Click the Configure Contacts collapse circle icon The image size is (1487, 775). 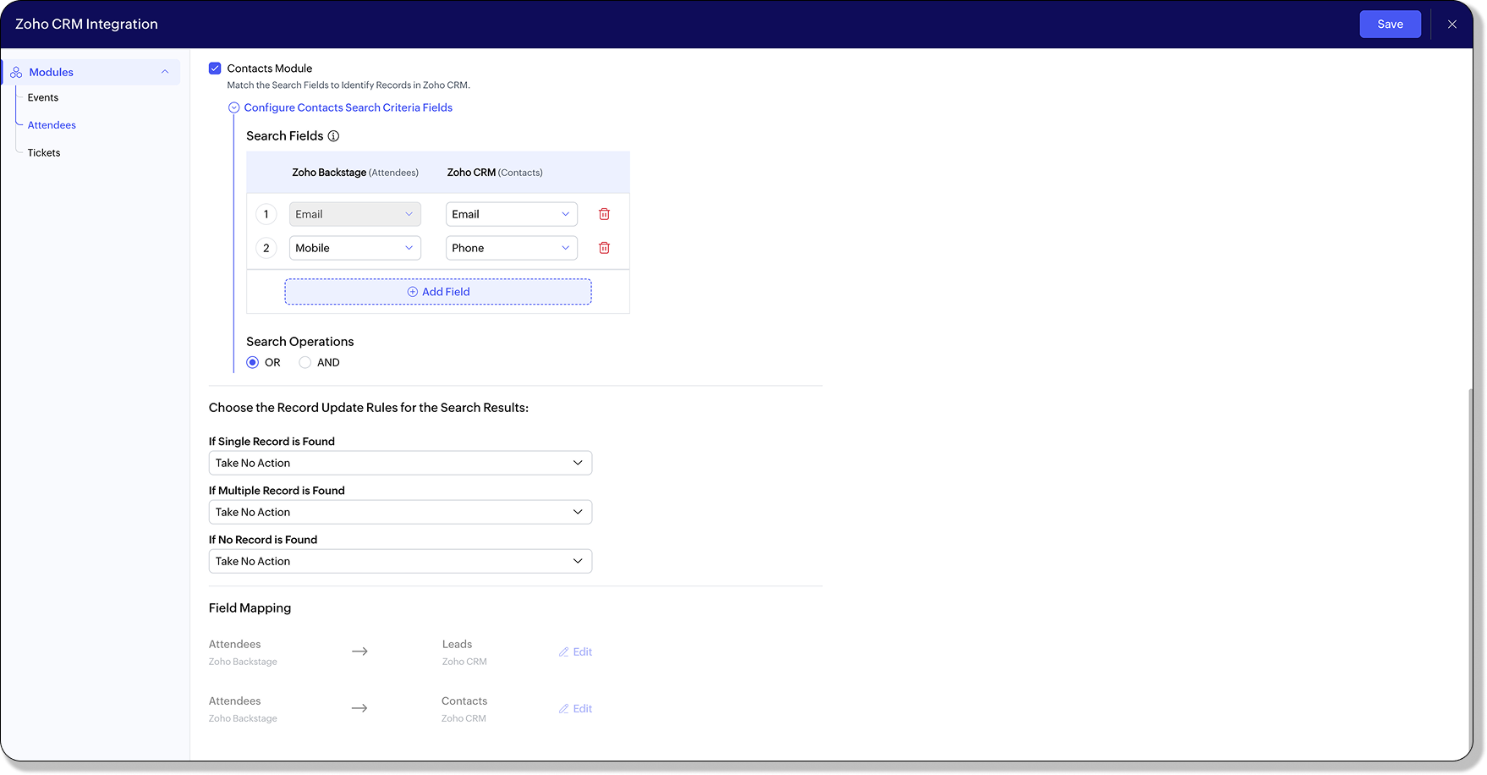pos(234,108)
